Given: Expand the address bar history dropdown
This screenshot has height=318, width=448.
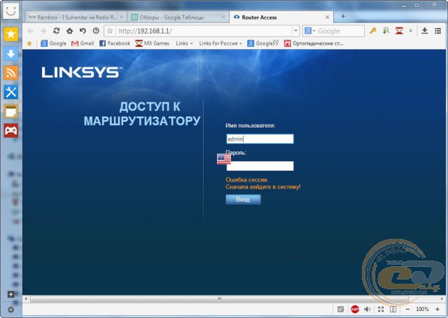Looking at the screenshot, I should coord(295,31).
